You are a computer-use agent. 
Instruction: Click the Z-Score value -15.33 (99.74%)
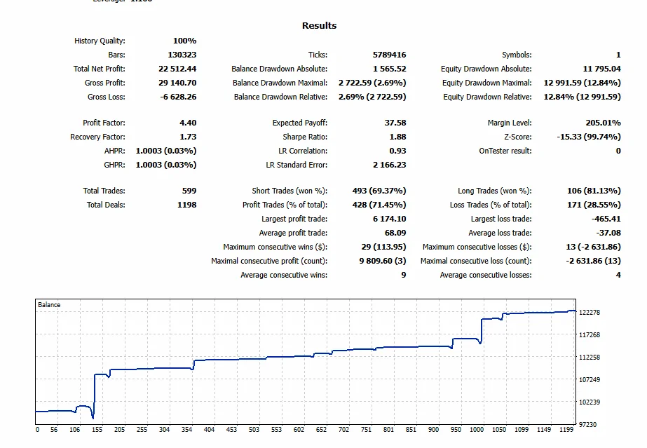click(x=588, y=137)
